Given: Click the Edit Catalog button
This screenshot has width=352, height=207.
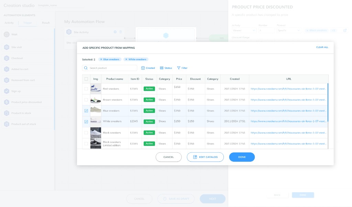Looking at the screenshot, I should point(205,157).
